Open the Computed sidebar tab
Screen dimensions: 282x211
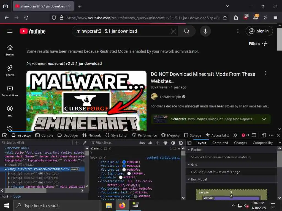point(220,143)
